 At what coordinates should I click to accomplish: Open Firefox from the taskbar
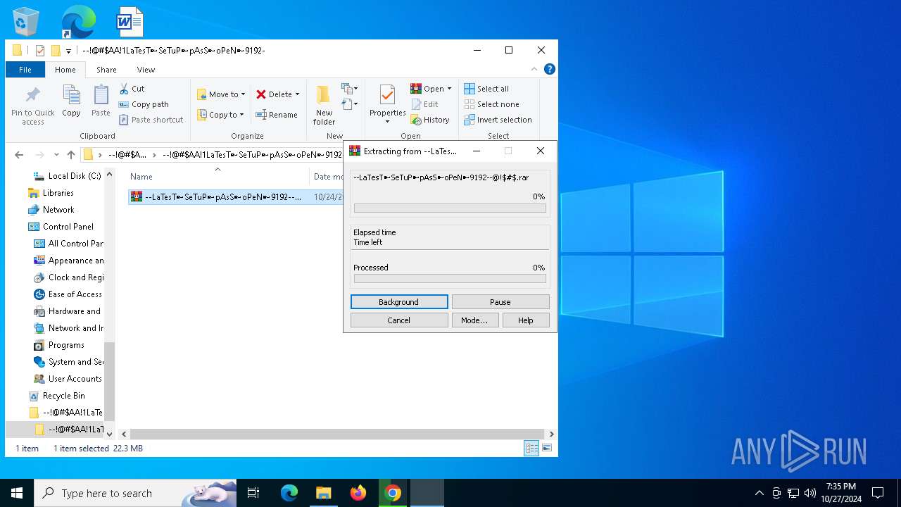pyautogui.click(x=358, y=493)
